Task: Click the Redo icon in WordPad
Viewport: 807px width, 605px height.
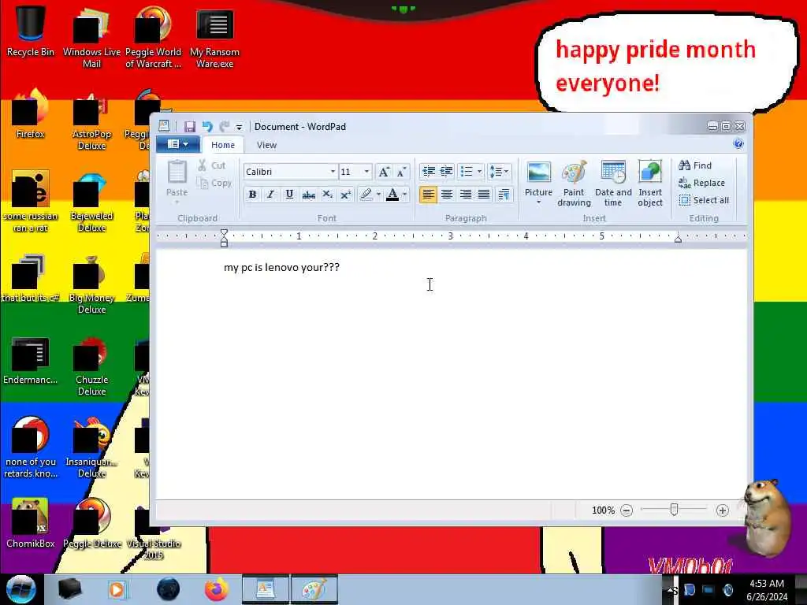Action: pos(225,127)
